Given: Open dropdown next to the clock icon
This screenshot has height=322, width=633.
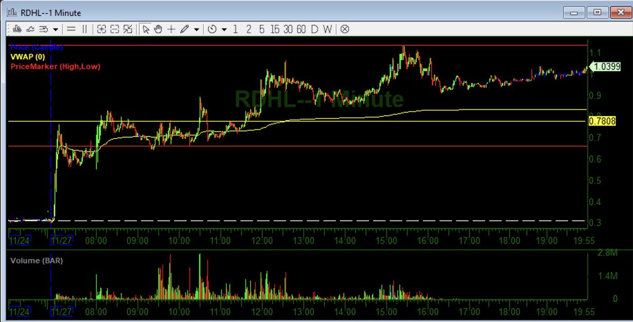Looking at the screenshot, I should tap(224, 30).
